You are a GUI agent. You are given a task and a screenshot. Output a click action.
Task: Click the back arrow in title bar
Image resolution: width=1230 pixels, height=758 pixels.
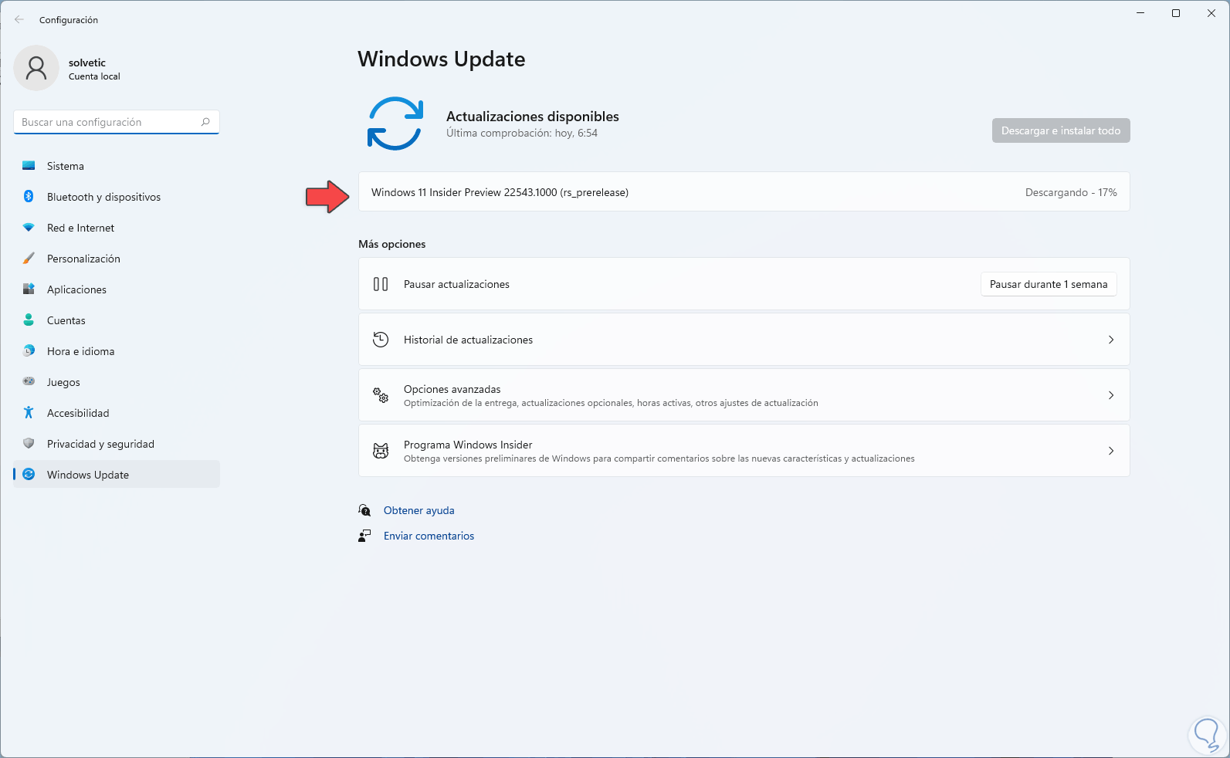point(19,19)
